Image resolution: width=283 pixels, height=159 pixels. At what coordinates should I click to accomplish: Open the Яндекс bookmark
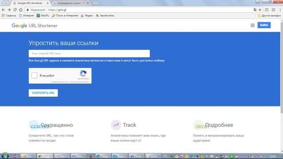(x=87, y=16)
